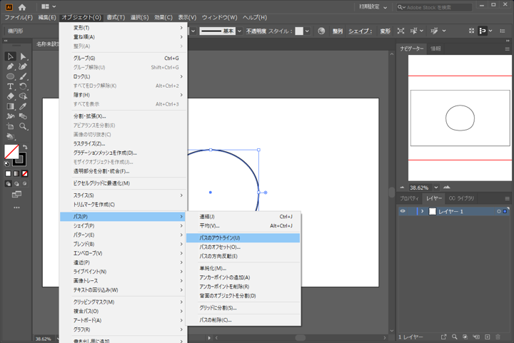The height and width of the screenshot is (343, 514).
Task: Pick the Paintbrush tool
Action: [x=23, y=76]
